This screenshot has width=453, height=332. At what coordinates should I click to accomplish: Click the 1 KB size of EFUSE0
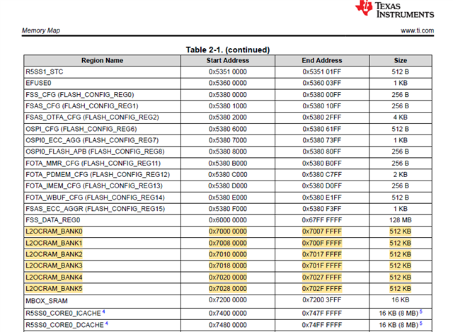click(401, 83)
